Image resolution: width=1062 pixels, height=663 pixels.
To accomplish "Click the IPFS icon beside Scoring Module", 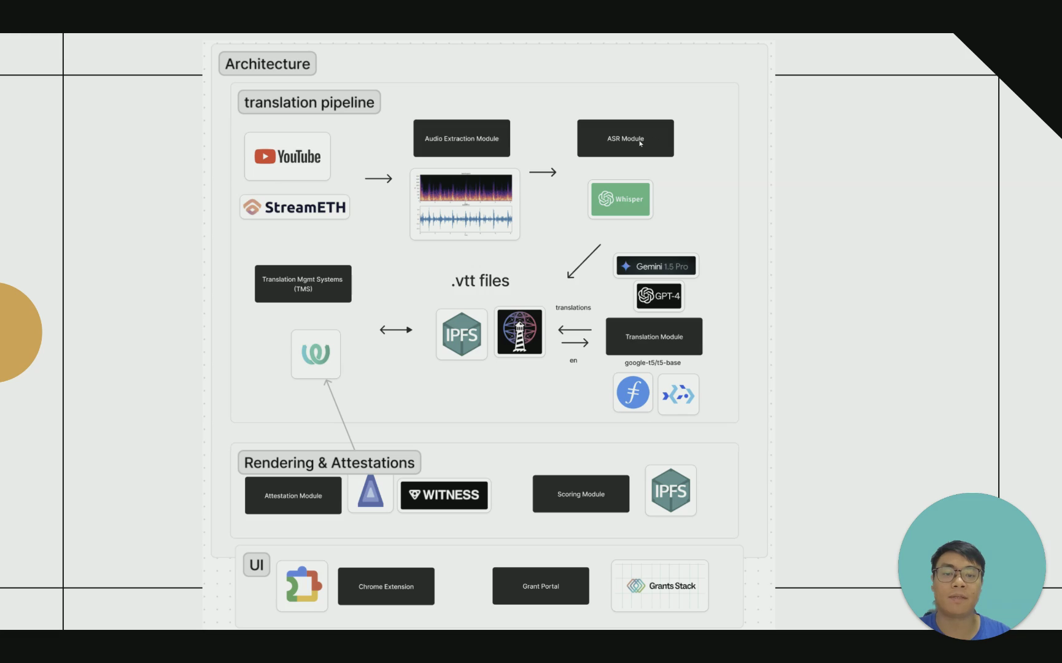I will 671,490.
